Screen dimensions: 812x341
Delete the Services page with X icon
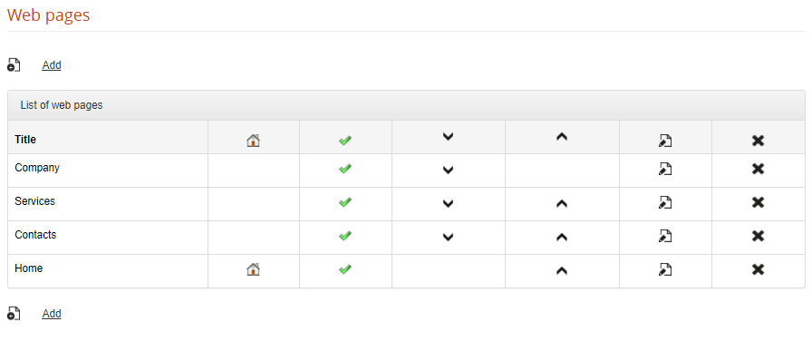pos(758,202)
